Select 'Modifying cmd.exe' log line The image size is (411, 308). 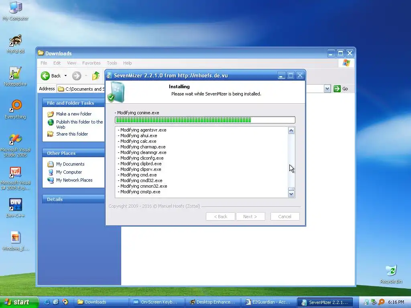click(x=137, y=175)
